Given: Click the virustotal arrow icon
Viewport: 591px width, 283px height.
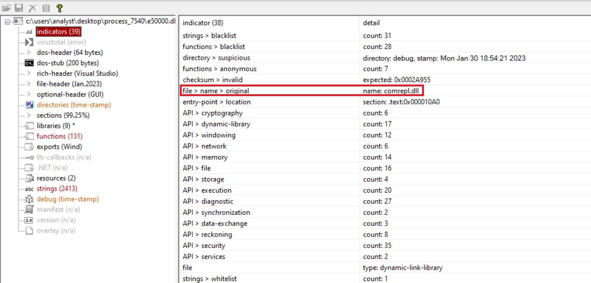Looking at the screenshot, I should (x=29, y=42).
